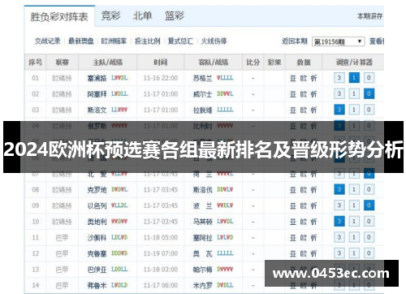The width and height of the screenshot is (406, 294).
Task: Click the 调查/计算器 column header
Action: click(354, 63)
